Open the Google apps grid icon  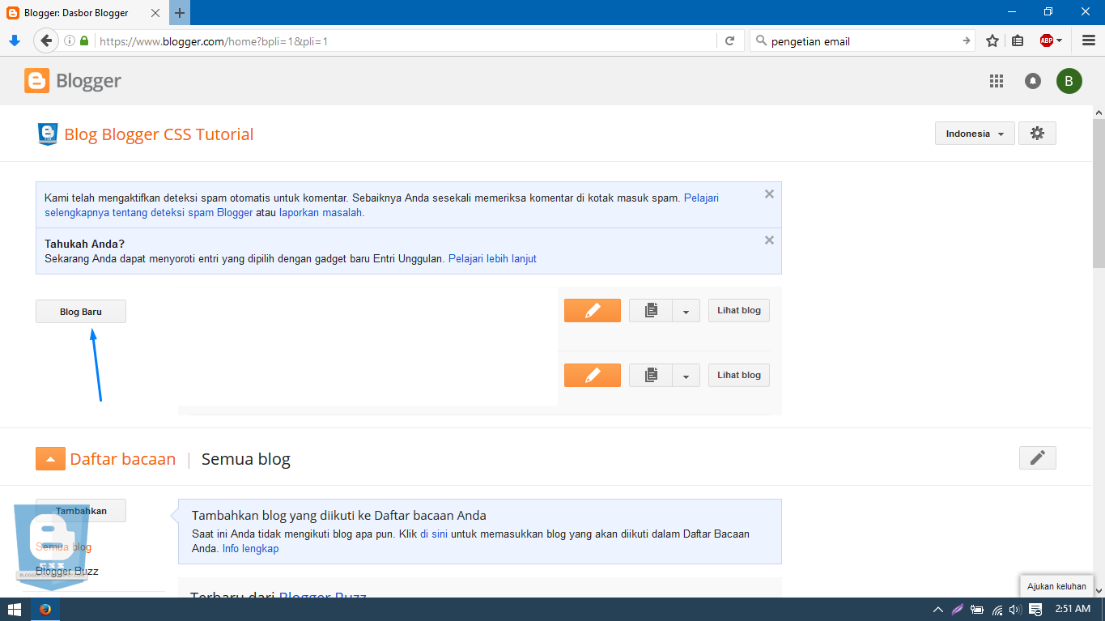click(x=996, y=81)
